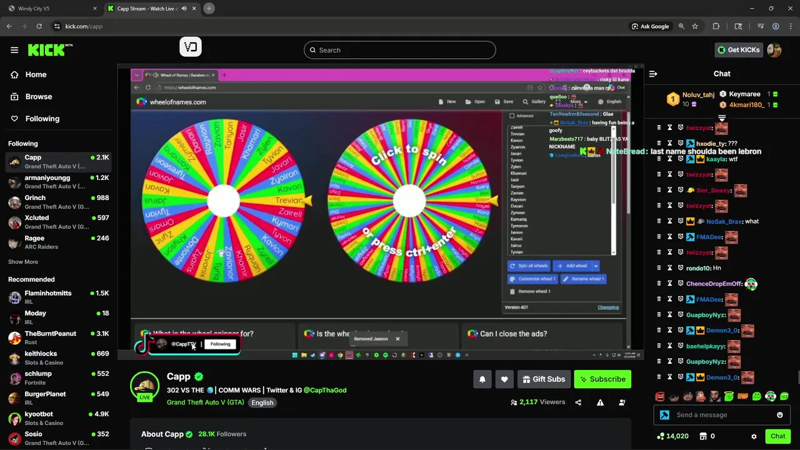This screenshot has width=800, height=450.
Task: Insert the angry red face emote
Action: click(660, 396)
